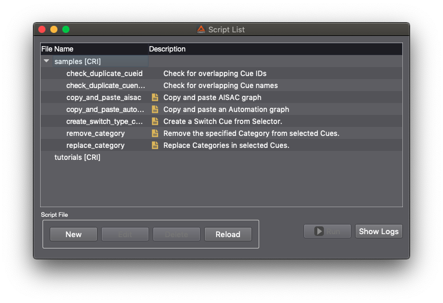Click the File Name column header
This screenshot has width=443, height=303.
[57, 49]
